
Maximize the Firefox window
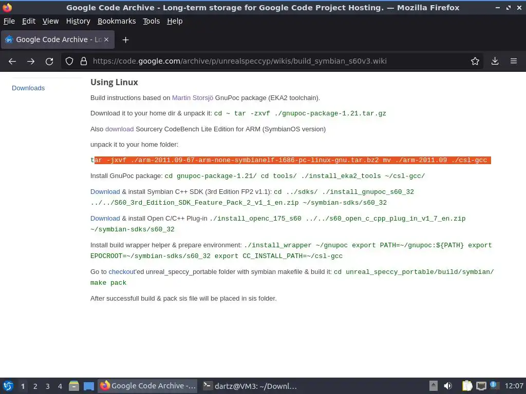[x=509, y=7]
